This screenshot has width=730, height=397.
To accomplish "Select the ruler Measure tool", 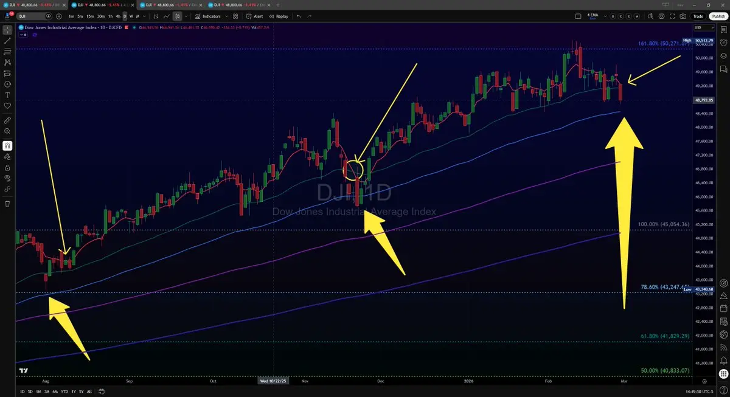I will pos(7,120).
